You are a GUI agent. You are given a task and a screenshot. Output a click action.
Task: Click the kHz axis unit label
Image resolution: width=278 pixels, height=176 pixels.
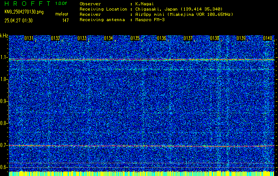point(4,36)
